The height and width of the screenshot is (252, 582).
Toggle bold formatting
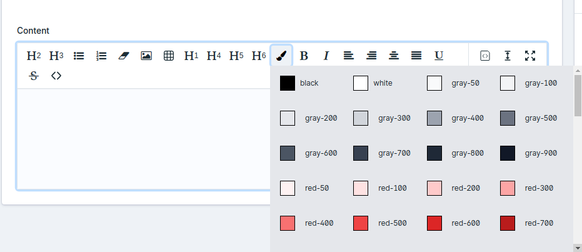[x=304, y=56]
